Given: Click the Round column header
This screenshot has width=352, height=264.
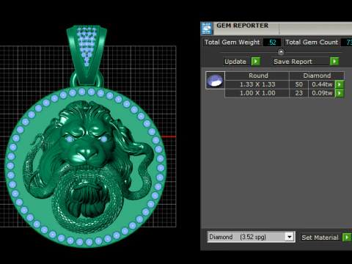Looking at the screenshot, I should click(257, 76).
